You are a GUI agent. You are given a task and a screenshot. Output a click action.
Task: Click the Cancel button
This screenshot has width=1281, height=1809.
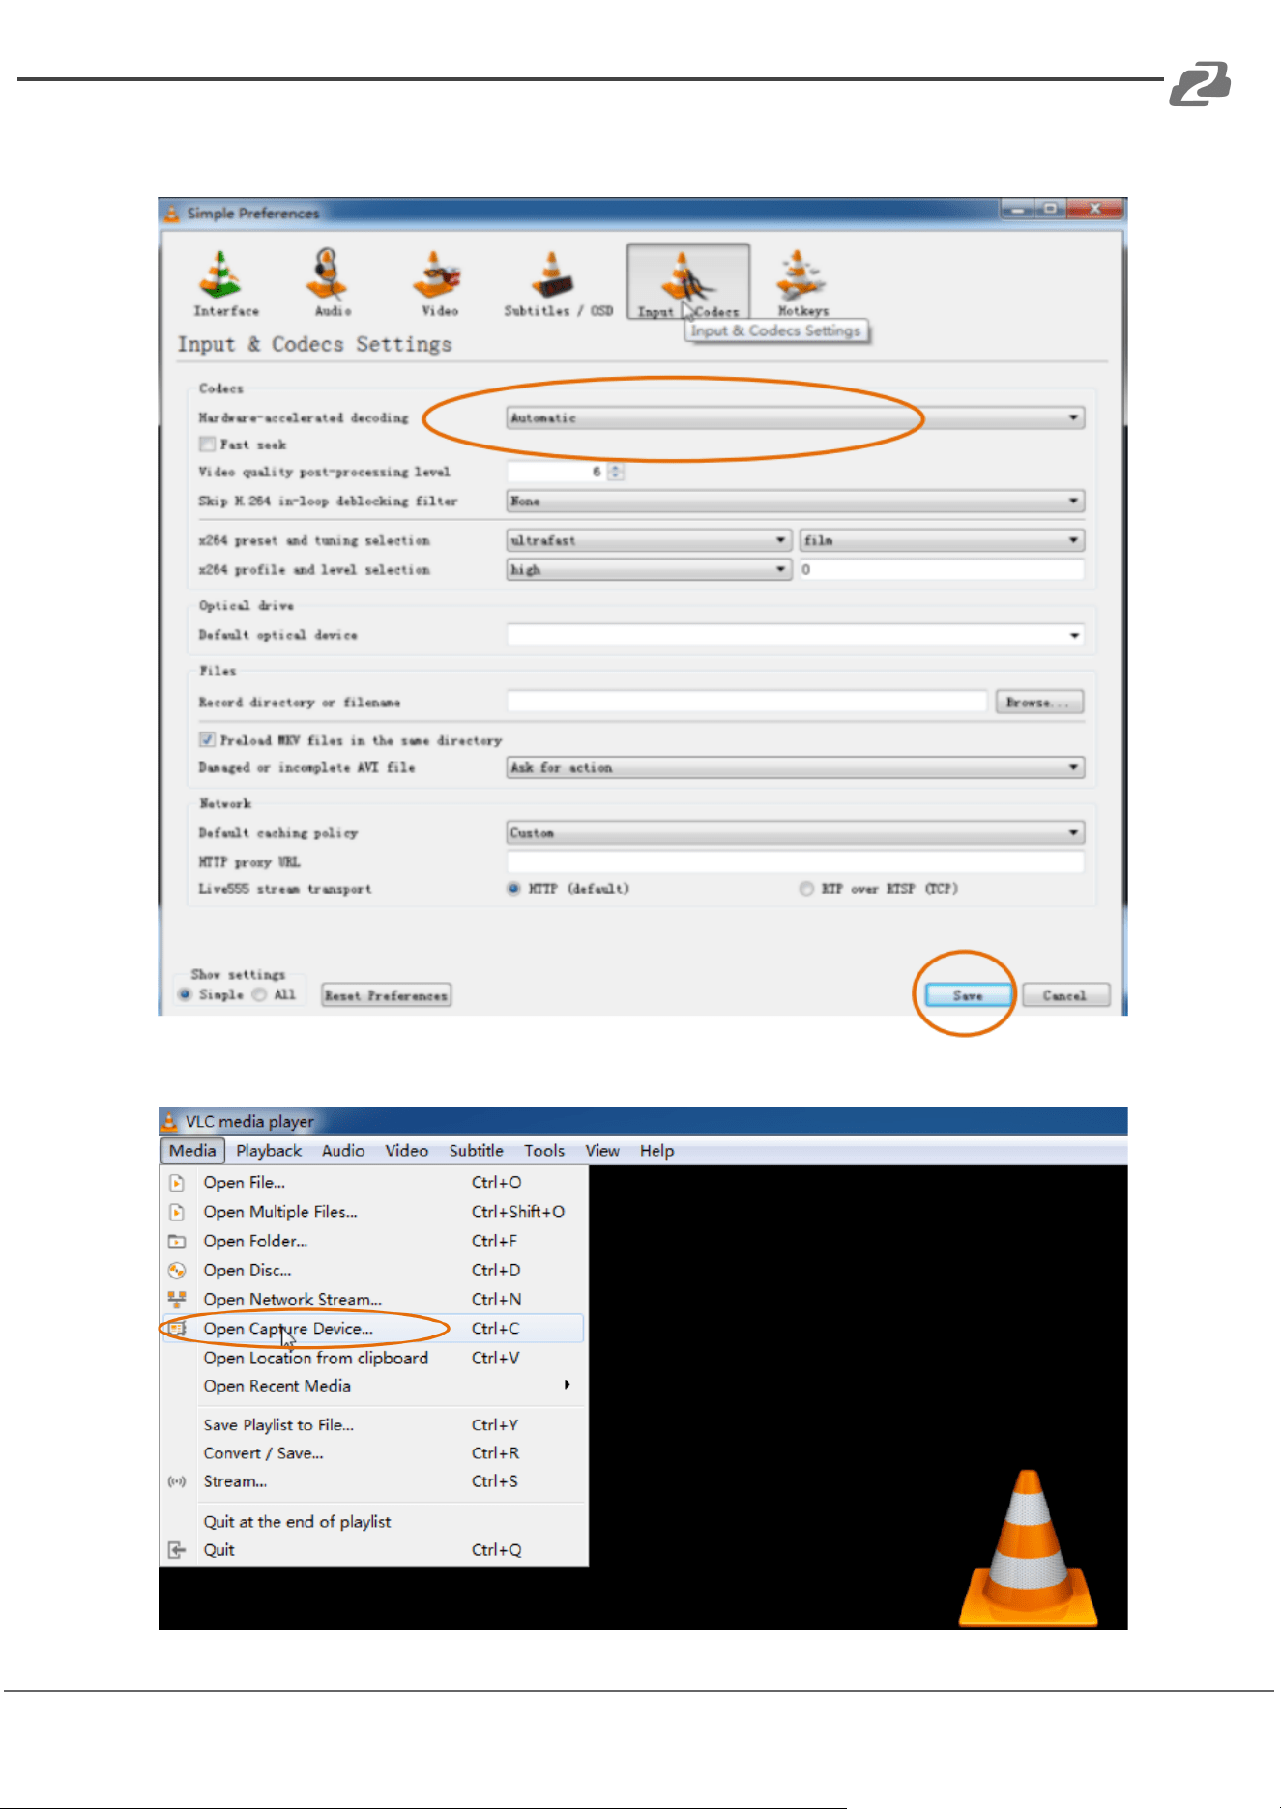pyautogui.click(x=1065, y=995)
